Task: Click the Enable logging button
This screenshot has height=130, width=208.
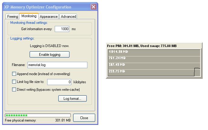Action: (50, 55)
